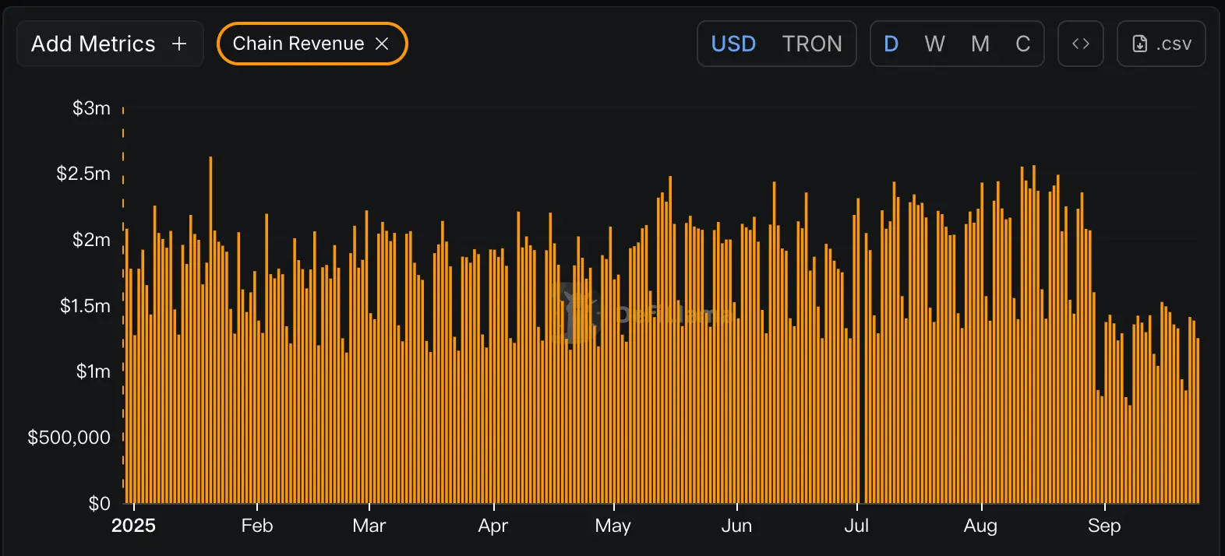Click the $500,000 y-axis label

click(x=69, y=438)
